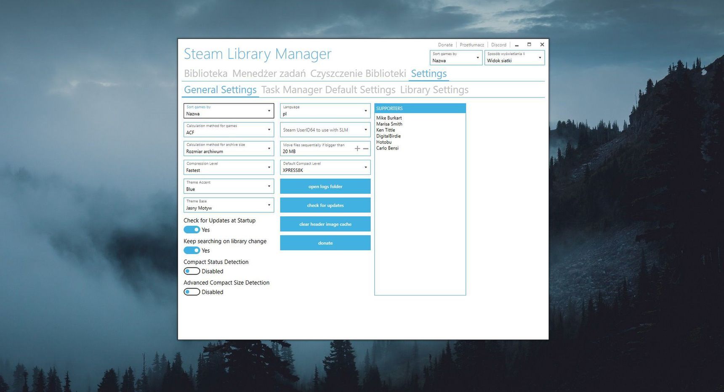This screenshot has height=392, width=724.
Task: Minimize the Steam Library Manager window
Action: (517, 45)
